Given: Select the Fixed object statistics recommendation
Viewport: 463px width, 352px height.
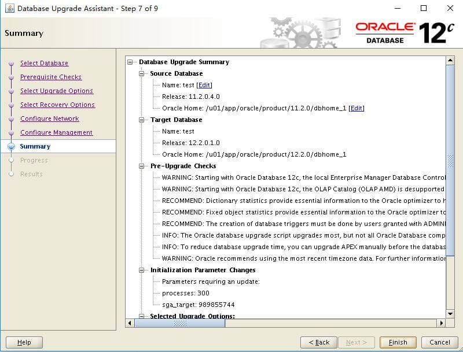Looking at the screenshot, I should point(303,212).
